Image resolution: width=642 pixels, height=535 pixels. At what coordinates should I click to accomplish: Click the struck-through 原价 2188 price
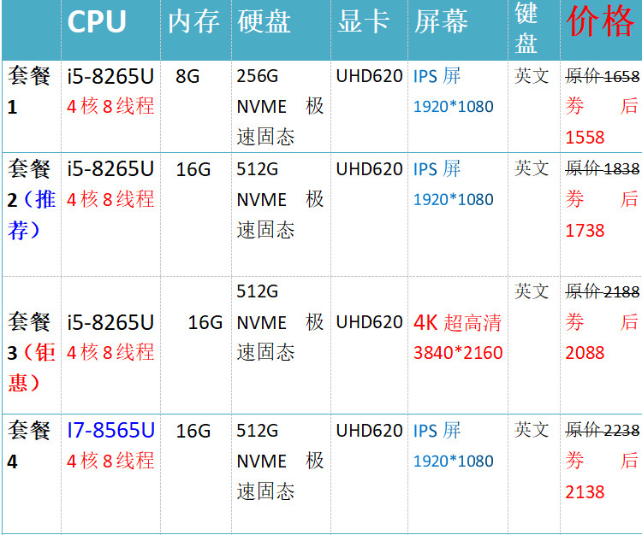point(603,291)
